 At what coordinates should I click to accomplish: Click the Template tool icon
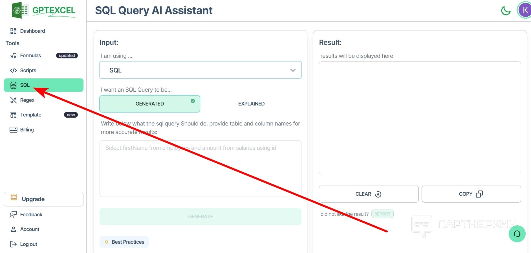point(13,115)
